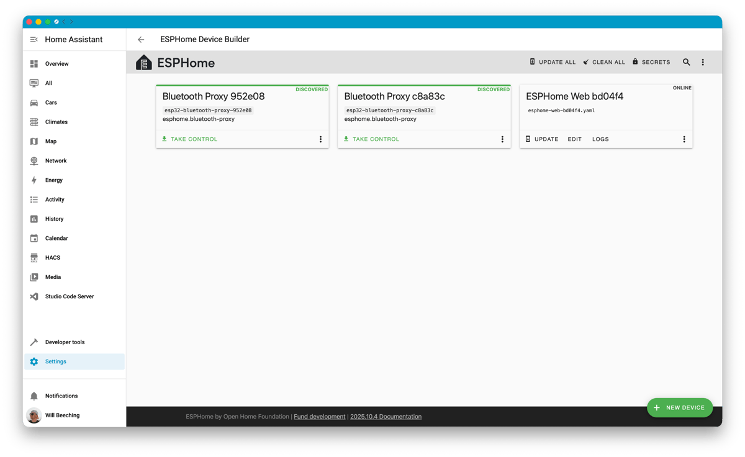745x457 pixels.
Task: Open ESPHome header overflow menu
Action: (703, 62)
